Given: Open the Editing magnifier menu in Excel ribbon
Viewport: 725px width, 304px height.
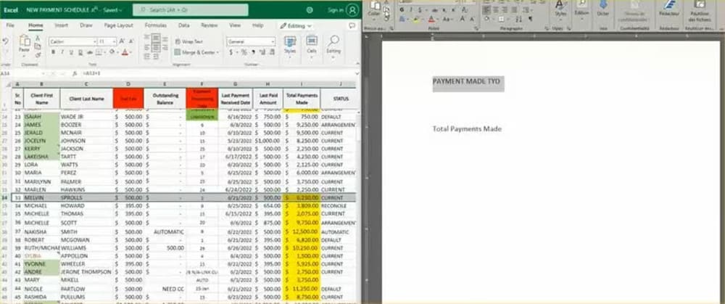Looking at the screenshot, I should pos(333,45).
